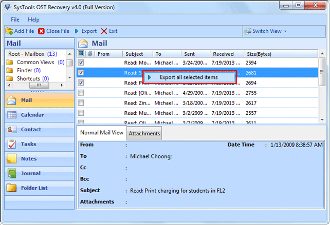Screen dimensions: 330x225
Task: Click mail list scroll-down arrow
Action: pyautogui.click(x=322, y=119)
